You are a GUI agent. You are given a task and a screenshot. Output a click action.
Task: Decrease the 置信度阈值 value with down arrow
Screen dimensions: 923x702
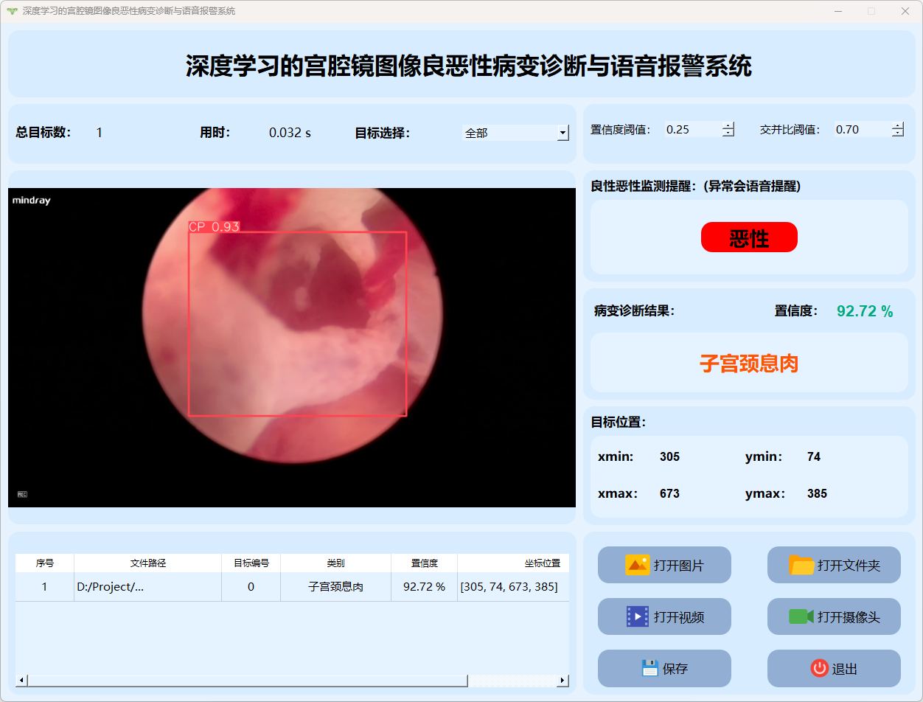pos(728,133)
